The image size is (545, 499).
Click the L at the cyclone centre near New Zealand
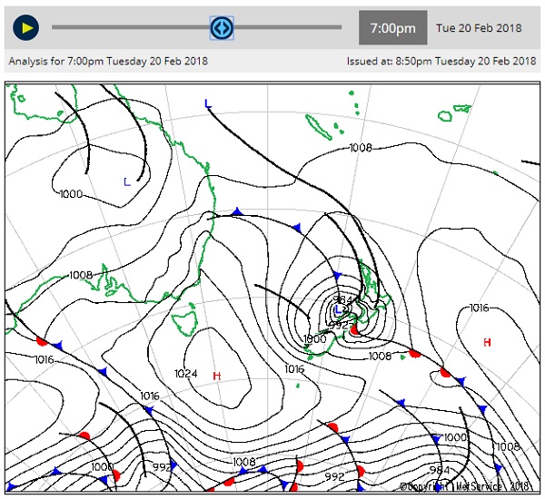click(338, 310)
